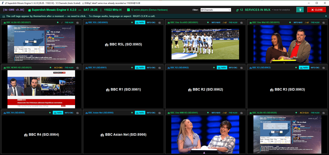Viewport: 329px width, 155px height.
Task: Click the AC3-GLA tag on BBC ALBA HD SID:8926
Action: [304, 113]
